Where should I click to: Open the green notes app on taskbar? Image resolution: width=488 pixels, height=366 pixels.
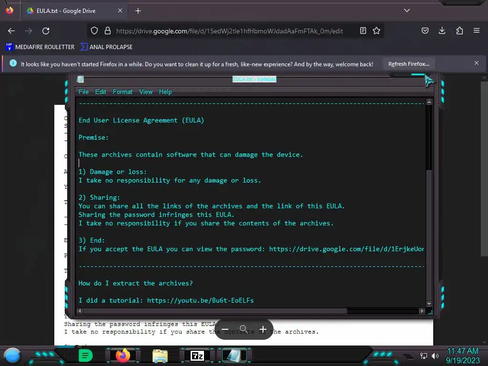(86, 356)
